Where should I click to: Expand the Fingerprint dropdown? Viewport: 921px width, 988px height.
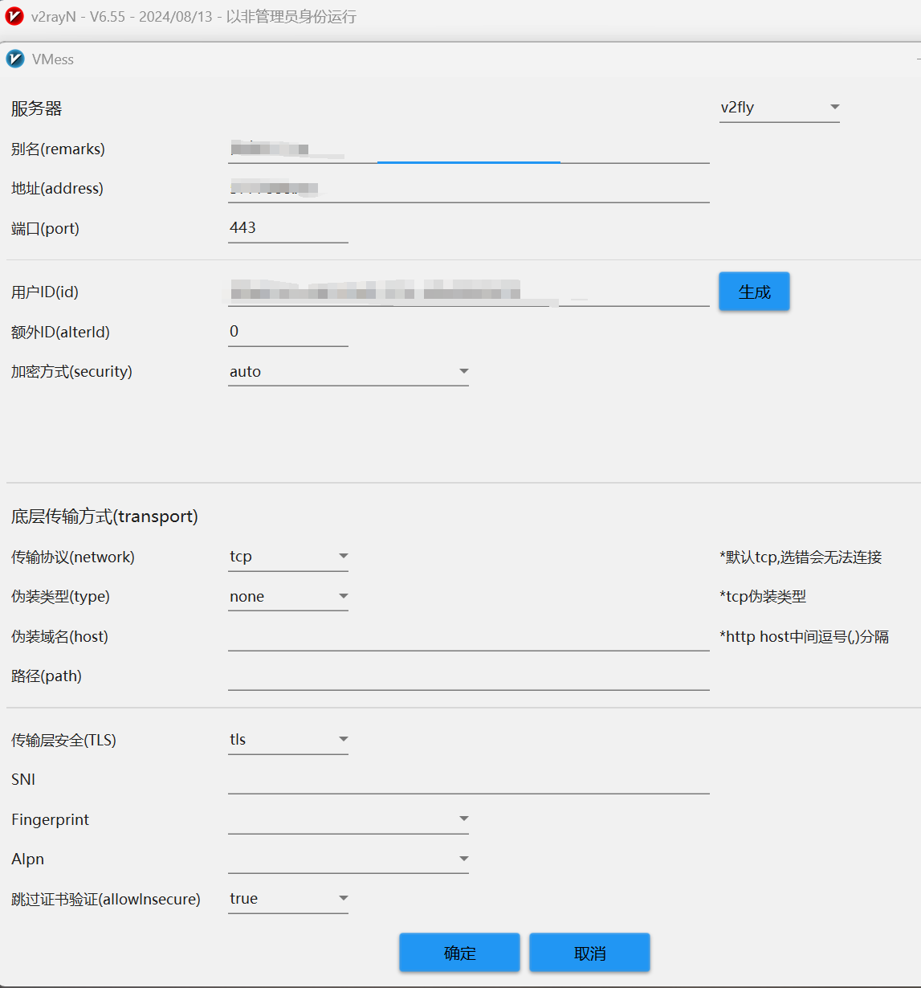pos(348,819)
